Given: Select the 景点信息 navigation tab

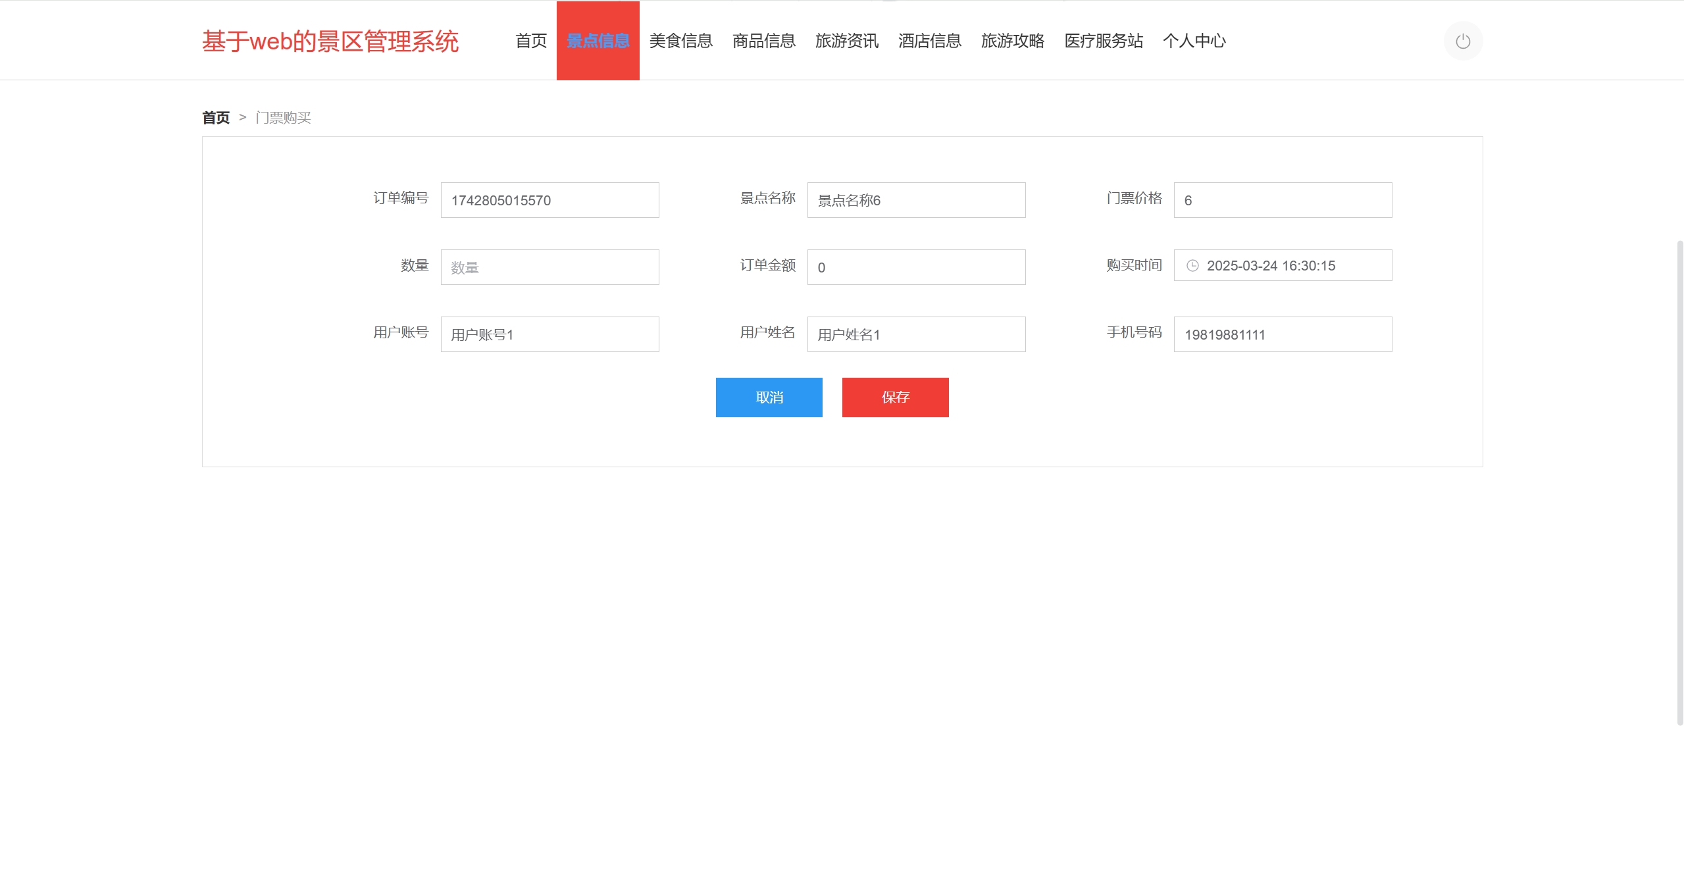Looking at the screenshot, I should click(598, 41).
